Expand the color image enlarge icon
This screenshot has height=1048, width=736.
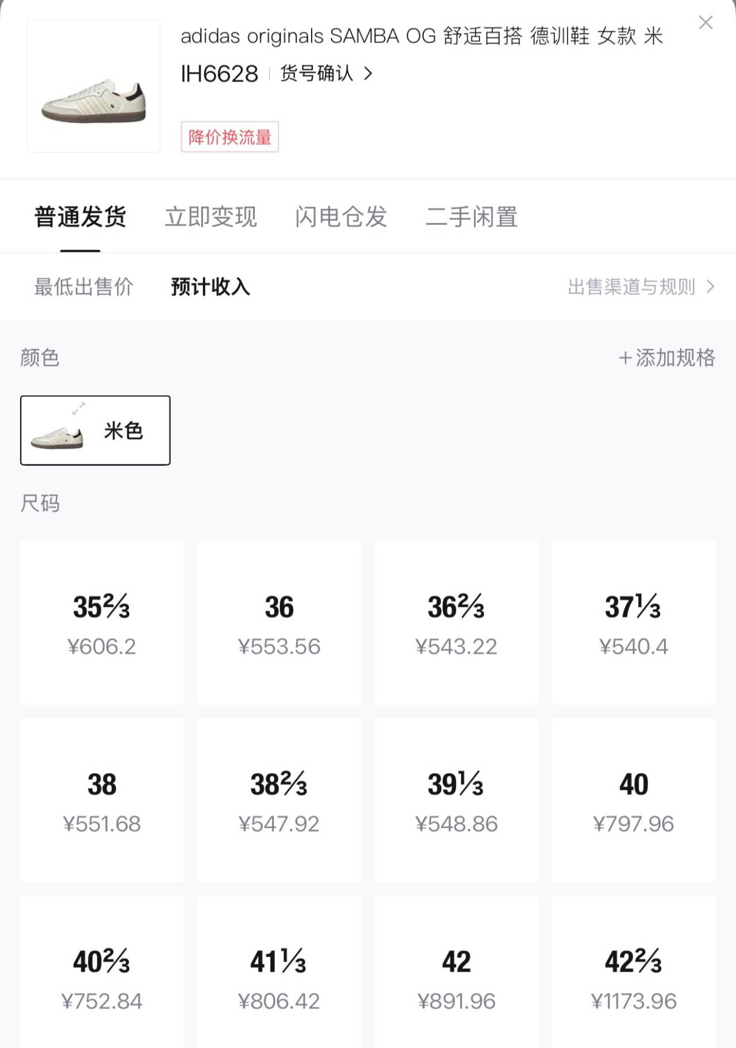click(x=79, y=408)
